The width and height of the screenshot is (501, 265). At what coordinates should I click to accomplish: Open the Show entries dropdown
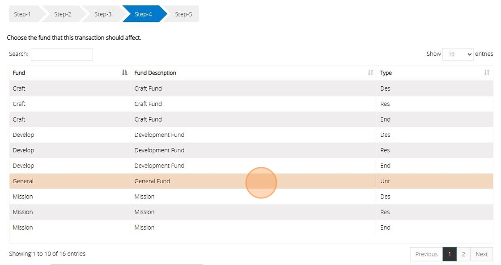click(x=458, y=54)
